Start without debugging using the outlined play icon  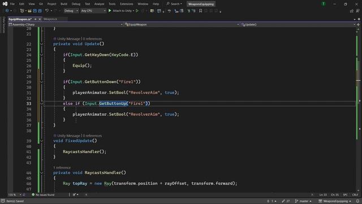coord(137,11)
